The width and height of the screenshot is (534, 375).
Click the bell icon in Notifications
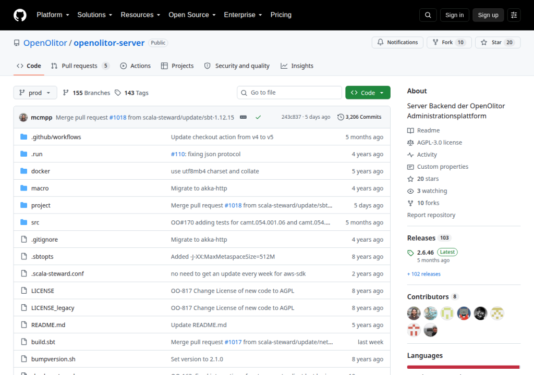point(380,42)
